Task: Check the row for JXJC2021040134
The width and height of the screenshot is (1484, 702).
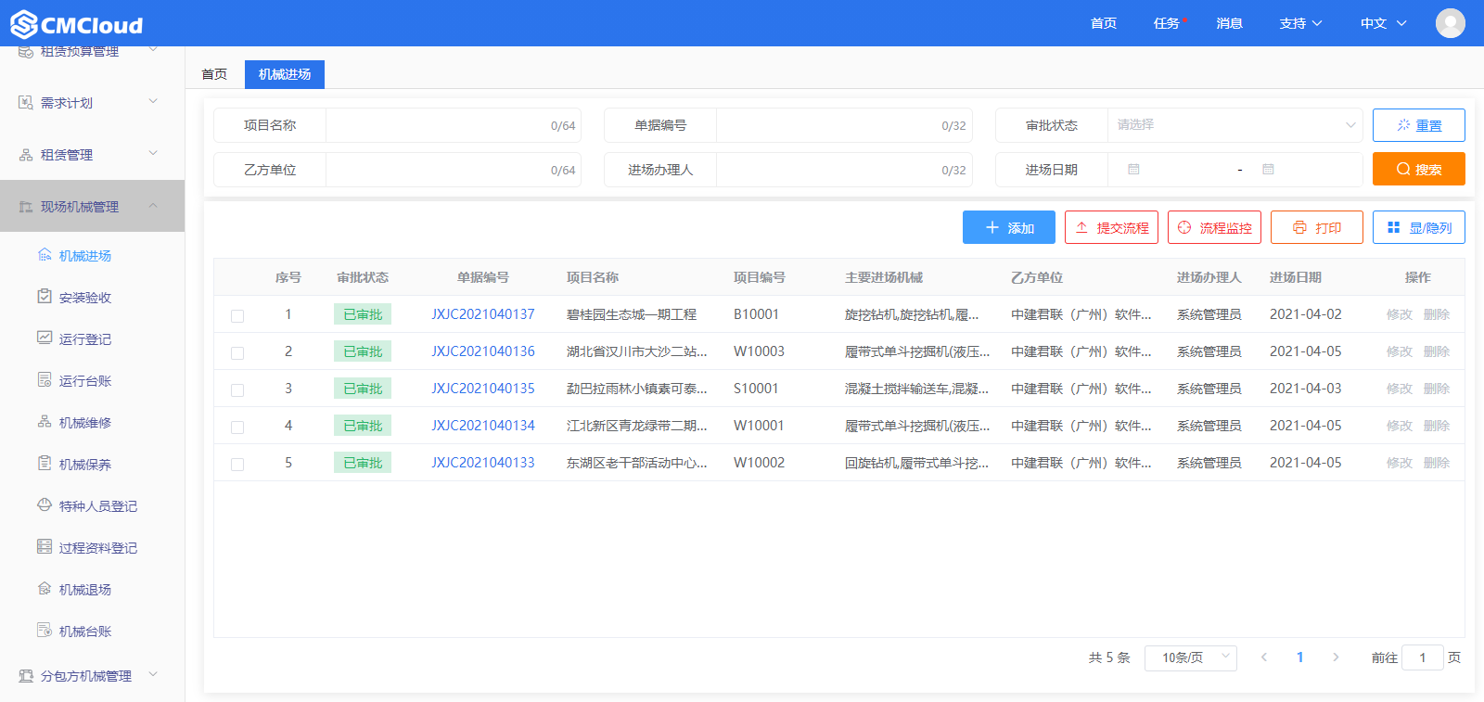Action: pyautogui.click(x=237, y=427)
